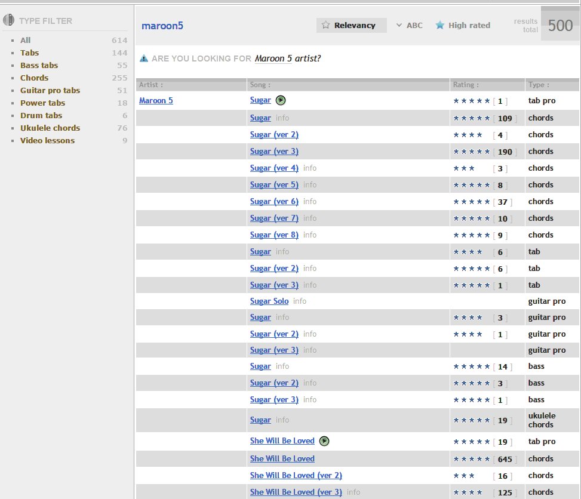Click the High rated blue star icon

pos(440,25)
